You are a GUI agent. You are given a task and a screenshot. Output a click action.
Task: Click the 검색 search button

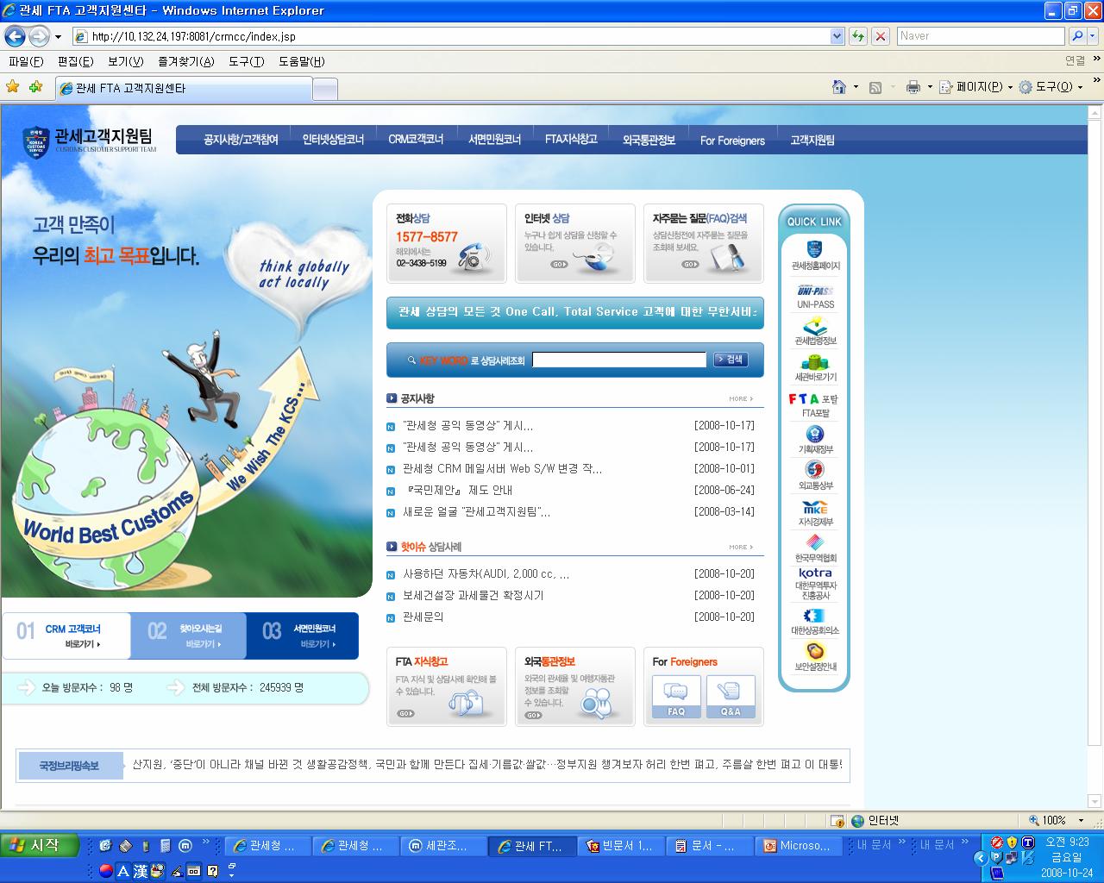click(x=731, y=360)
